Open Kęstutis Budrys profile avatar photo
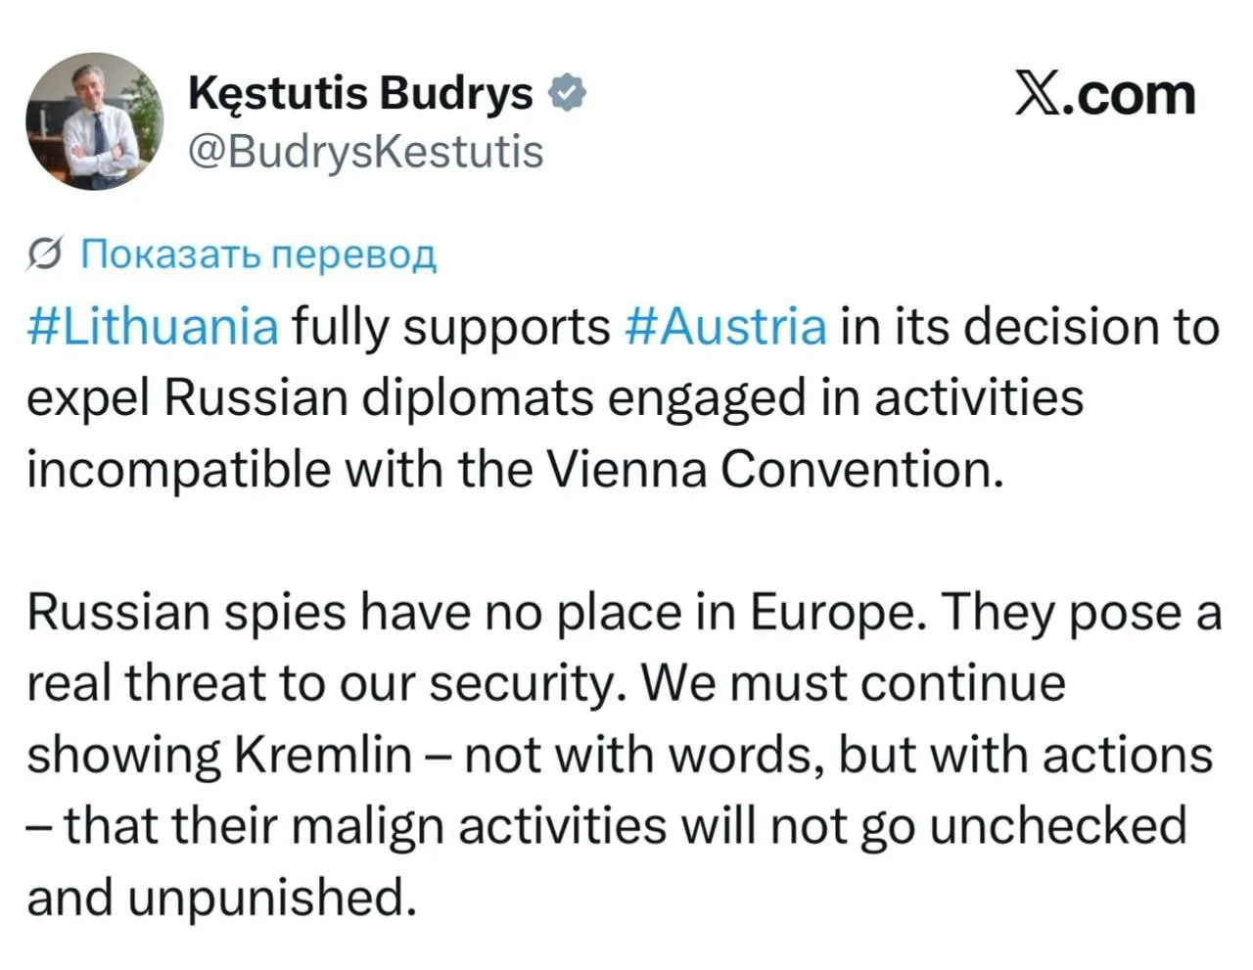The image size is (1253, 970). pos(95,120)
